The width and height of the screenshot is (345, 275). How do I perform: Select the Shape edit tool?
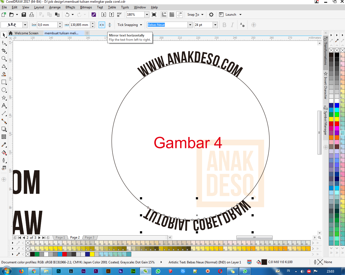pyautogui.click(x=4, y=43)
